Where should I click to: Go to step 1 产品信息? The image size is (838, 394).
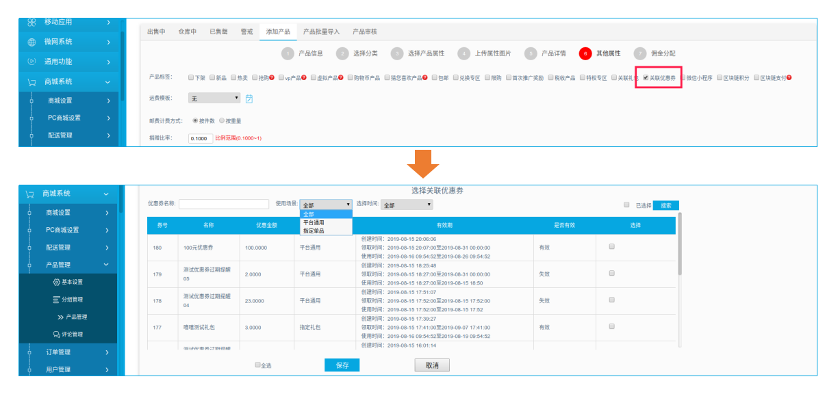(302, 53)
